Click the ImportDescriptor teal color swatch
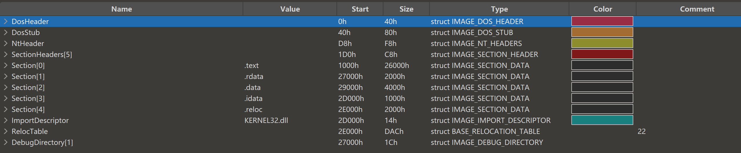This screenshot has height=153, width=741. (x=602, y=120)
